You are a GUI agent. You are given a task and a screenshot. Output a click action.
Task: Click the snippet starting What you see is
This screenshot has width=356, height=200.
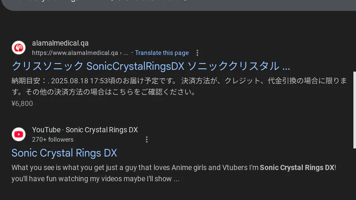pos(134,168)
